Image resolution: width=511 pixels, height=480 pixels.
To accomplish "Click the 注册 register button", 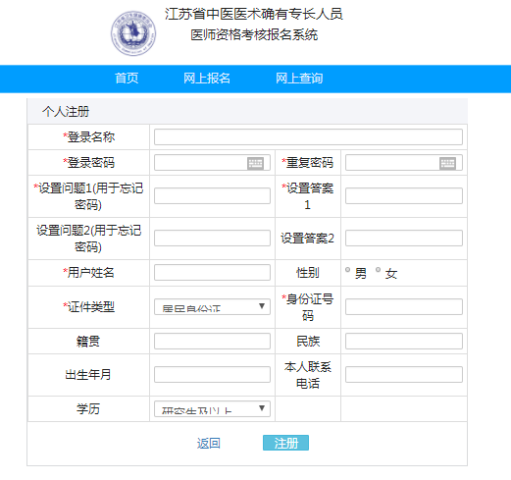I will coord(285,443).
